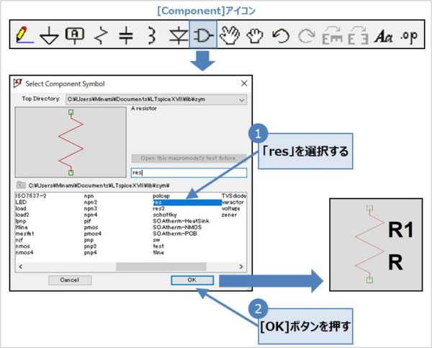Place a Capacitor from the toolbar
Screen dimensions: 432x348
(x=125, y=35)
